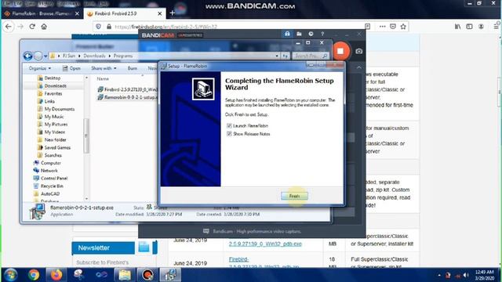
Task: Open Bandicam help question mark
Action: [322, 34]
